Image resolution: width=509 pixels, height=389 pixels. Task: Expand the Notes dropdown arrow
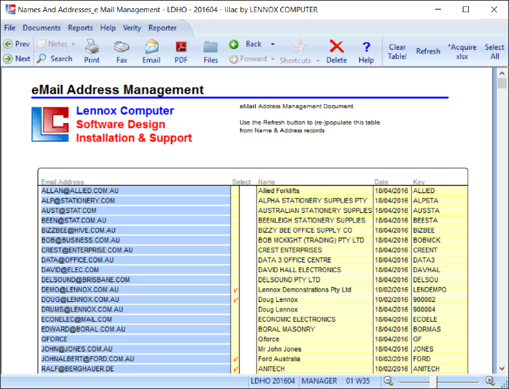73,44
